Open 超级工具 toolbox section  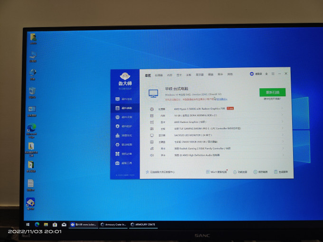(124, 163)
